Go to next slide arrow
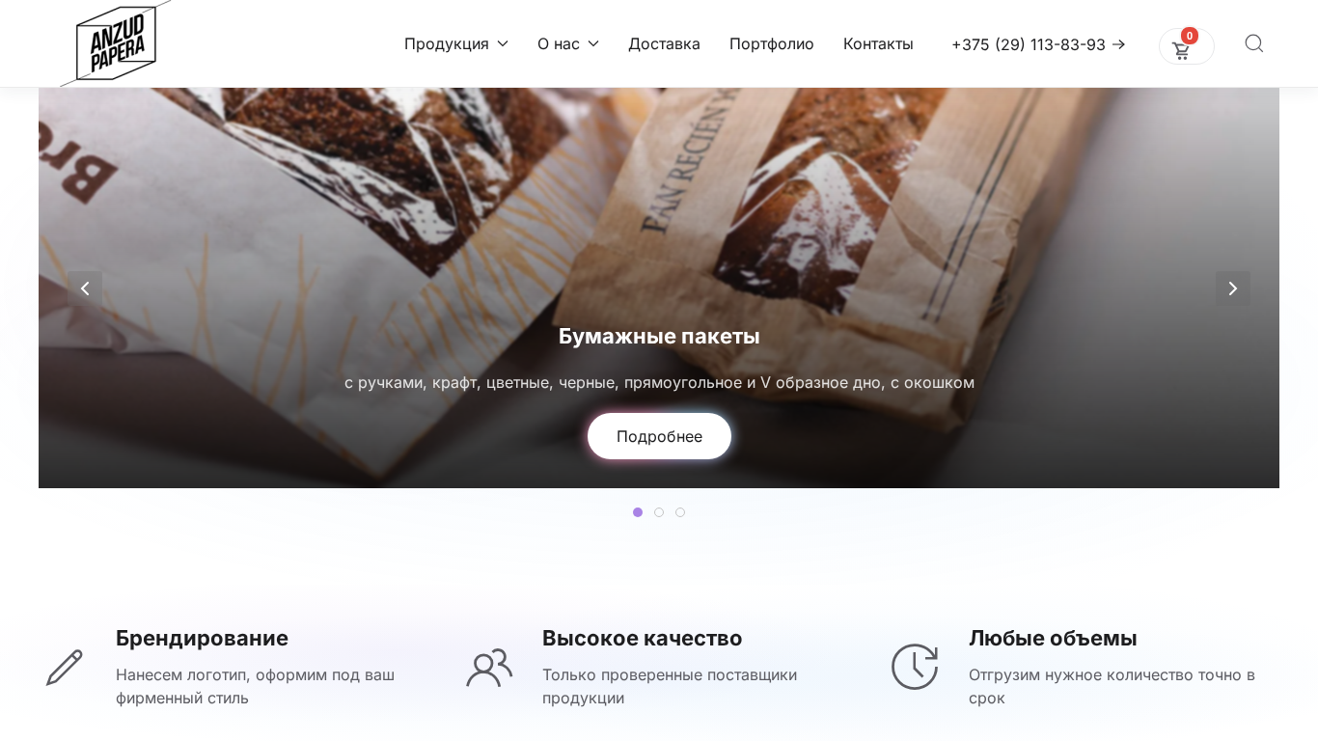1318x741 pixels. click(x=1232, y=288)
